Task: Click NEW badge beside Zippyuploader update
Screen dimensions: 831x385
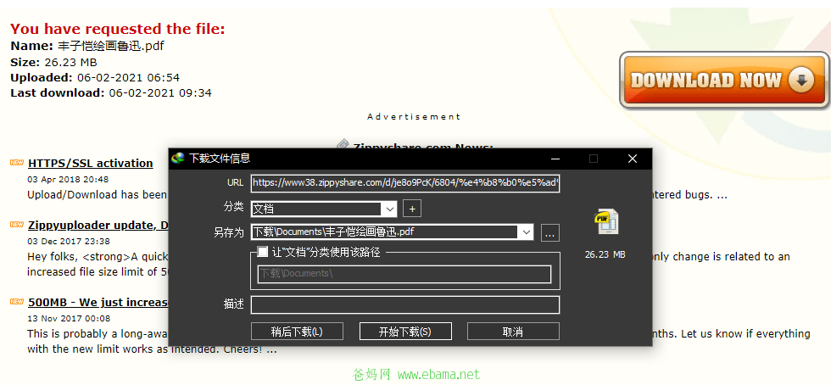Action: point(17,225)
